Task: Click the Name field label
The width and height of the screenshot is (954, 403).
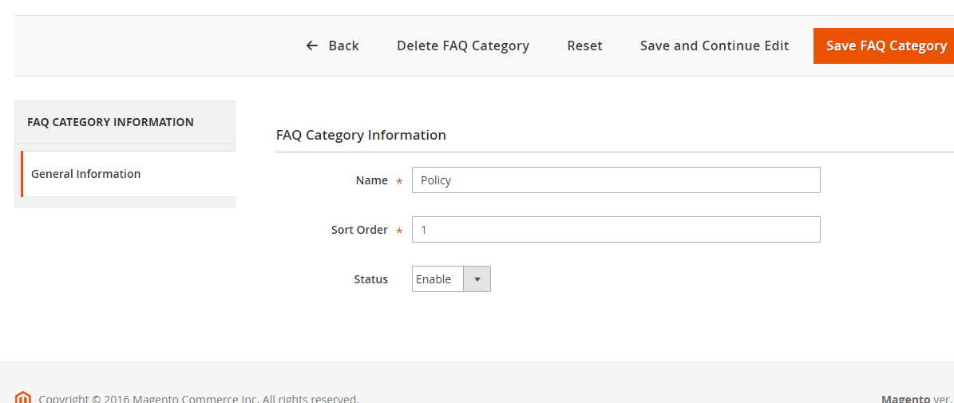Action: click(371, 180)
